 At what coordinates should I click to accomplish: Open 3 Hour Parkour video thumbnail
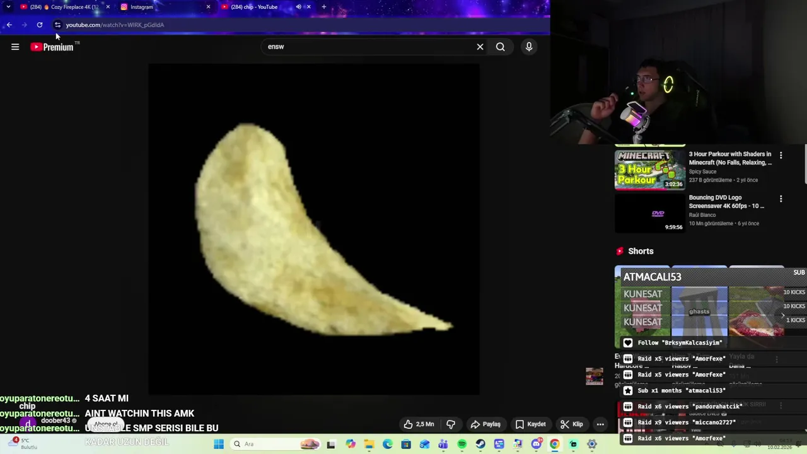coord(650,170)
